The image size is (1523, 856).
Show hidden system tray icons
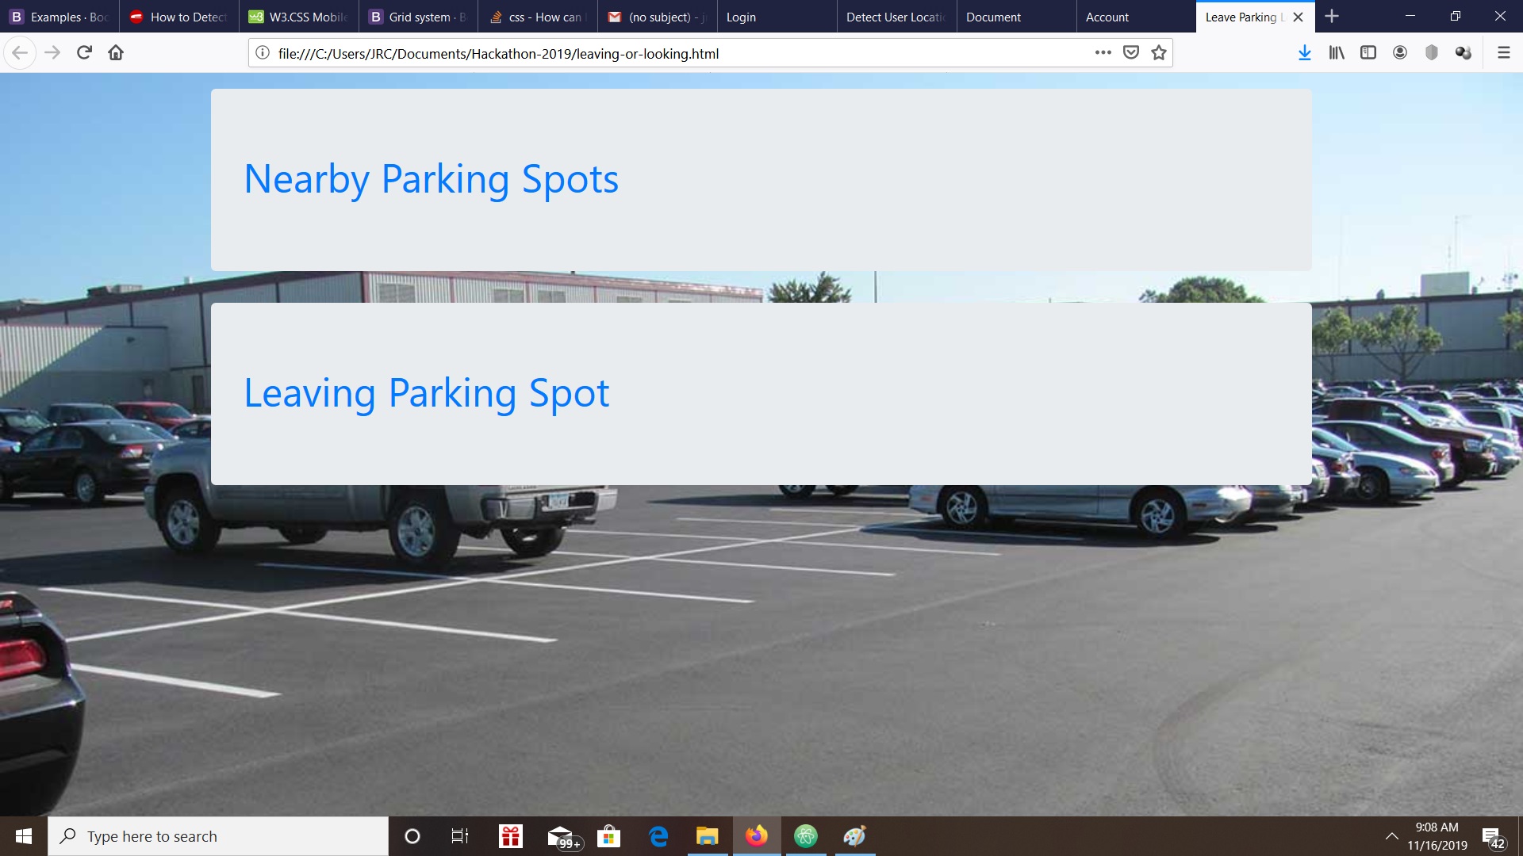tap(1391, 836)
